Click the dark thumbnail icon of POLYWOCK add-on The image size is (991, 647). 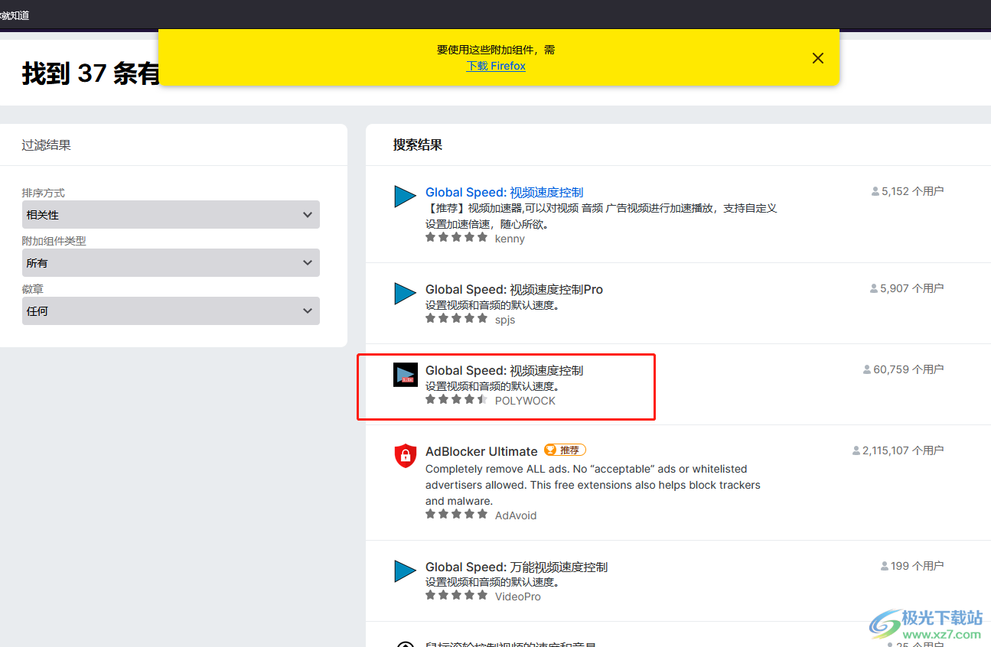(406, 375)
